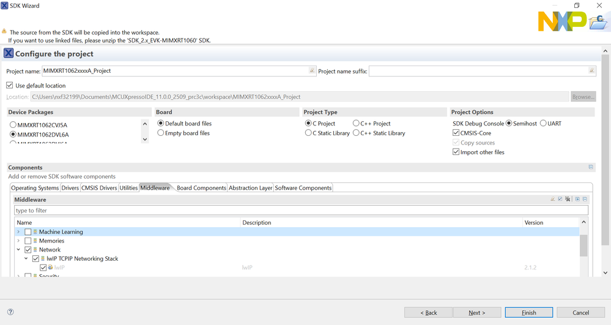The height and width of the screenshot is (325, 611).
Task: Uncheck the Network middleware checkbox
Action: [x=28, y=250]
